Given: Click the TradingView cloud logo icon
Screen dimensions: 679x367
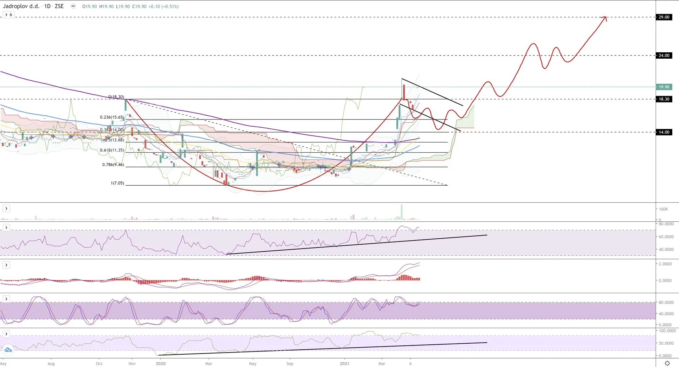Looking at the screenshot, I should coord(8,350).
